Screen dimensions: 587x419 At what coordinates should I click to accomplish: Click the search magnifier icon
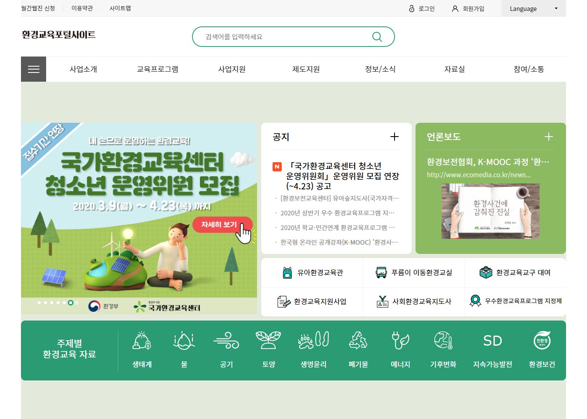pyautogui.click(x=377, y=37)
